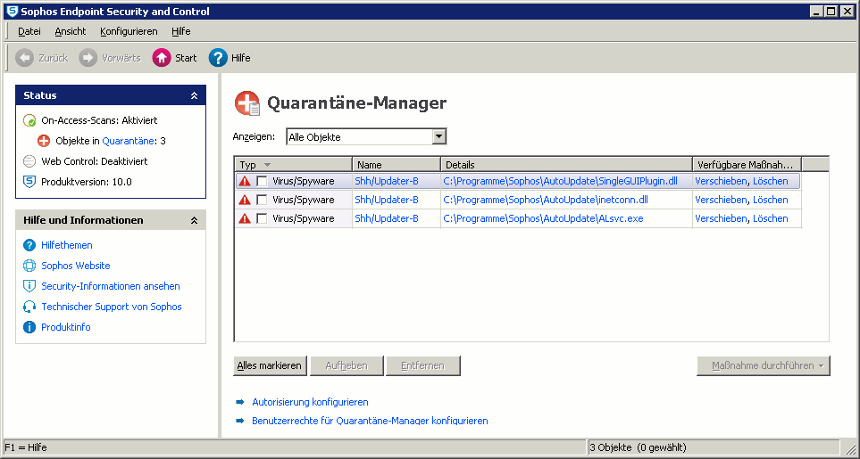This screenshot has width=860, height=459.
Task: Sort by the Typ column header
Action: point(293,165)
